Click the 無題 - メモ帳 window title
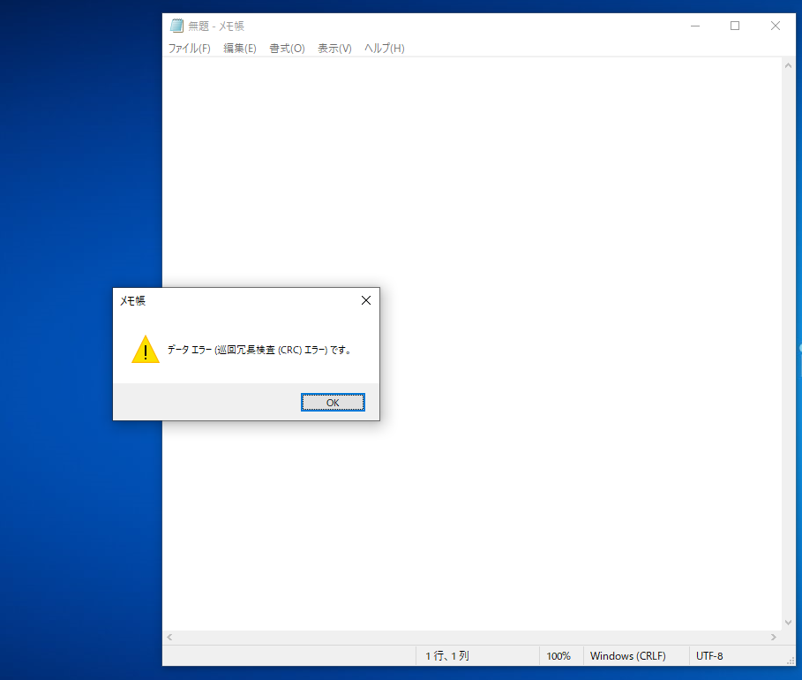 coord(216,26)
